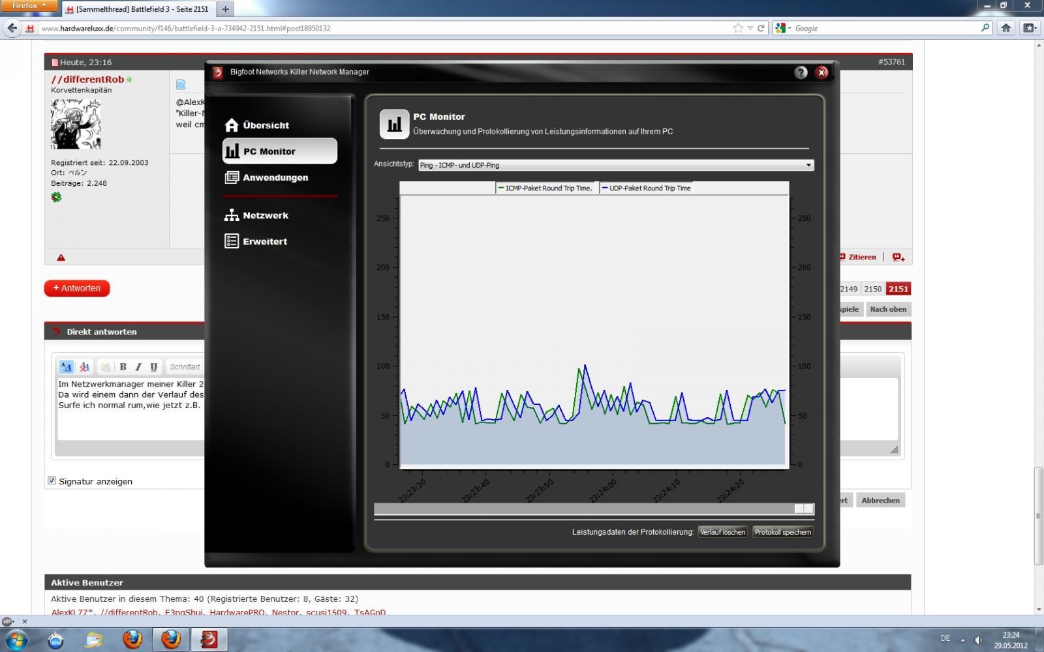Toggle underline formatting in the reply editor
Screen dimensions: 1044x652
coord(154,367)
